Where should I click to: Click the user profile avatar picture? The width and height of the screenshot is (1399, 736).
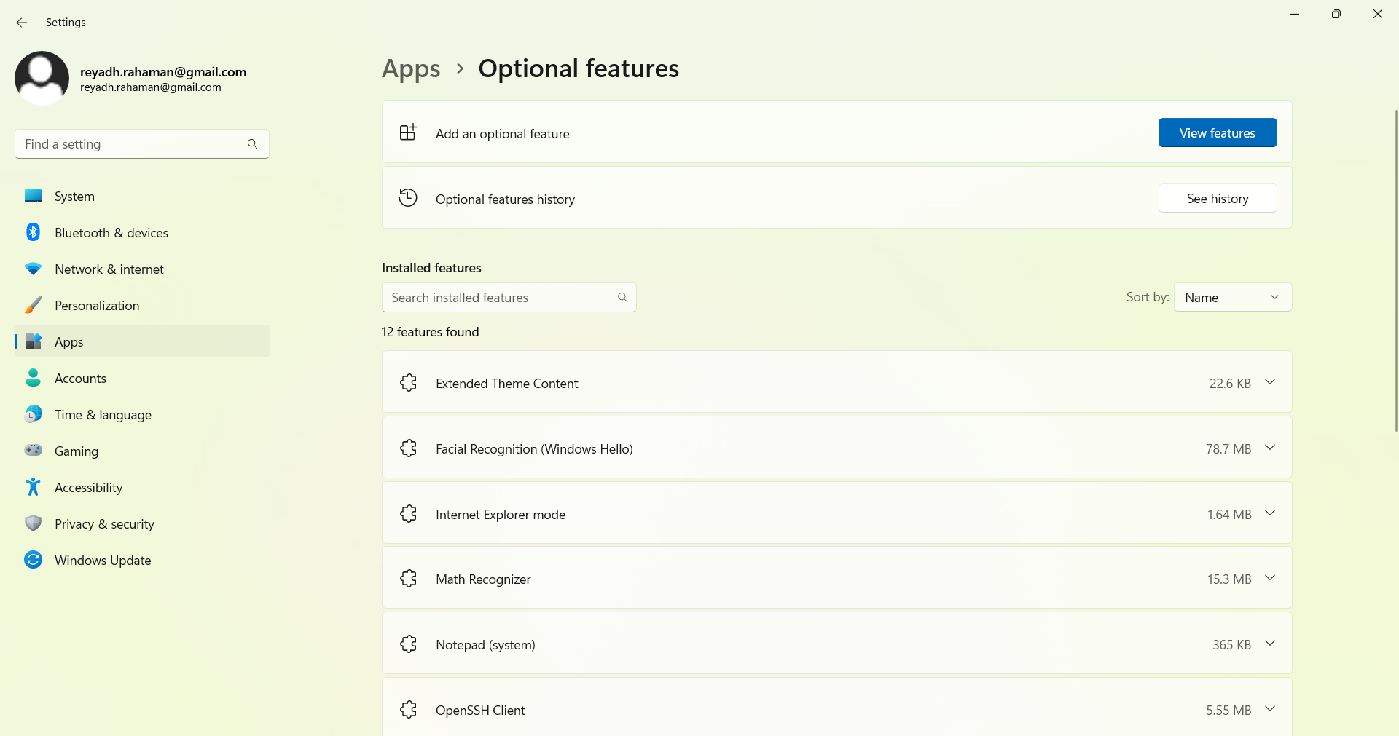pos(42,78)
